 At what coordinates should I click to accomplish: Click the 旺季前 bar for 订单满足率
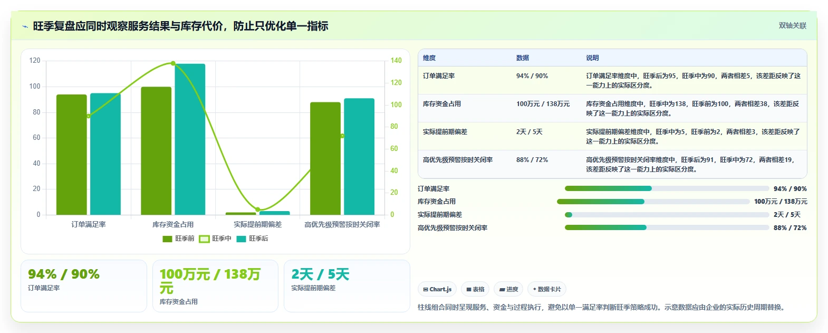pyautogui.click(x=72, y=155)
